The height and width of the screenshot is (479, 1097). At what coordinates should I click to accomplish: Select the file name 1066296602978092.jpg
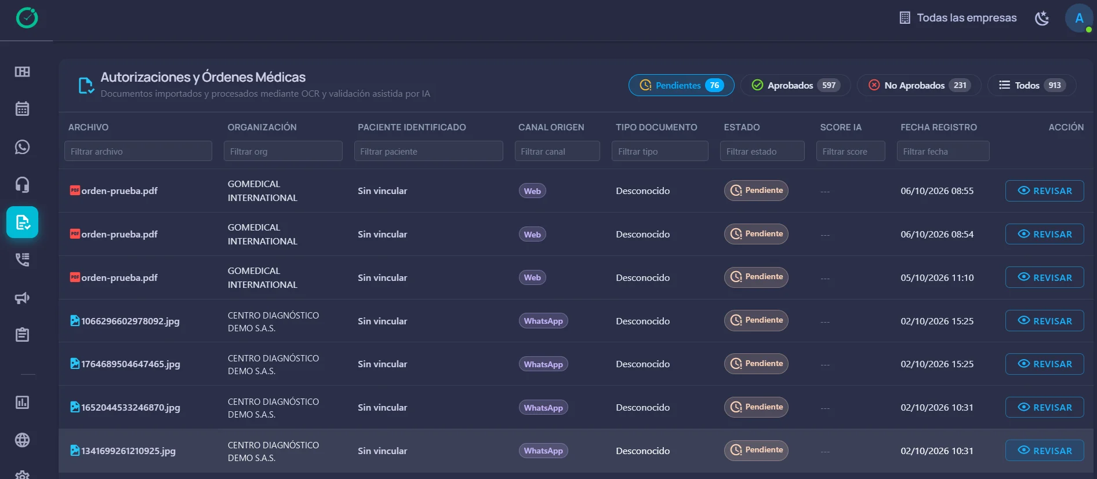tap(130, 321)
